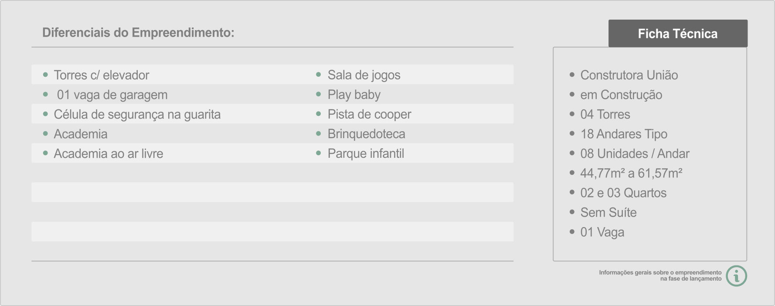Screen dimensions: 775x306
Task: Click the Sala de jogos entry
Action: coord(364,75)
